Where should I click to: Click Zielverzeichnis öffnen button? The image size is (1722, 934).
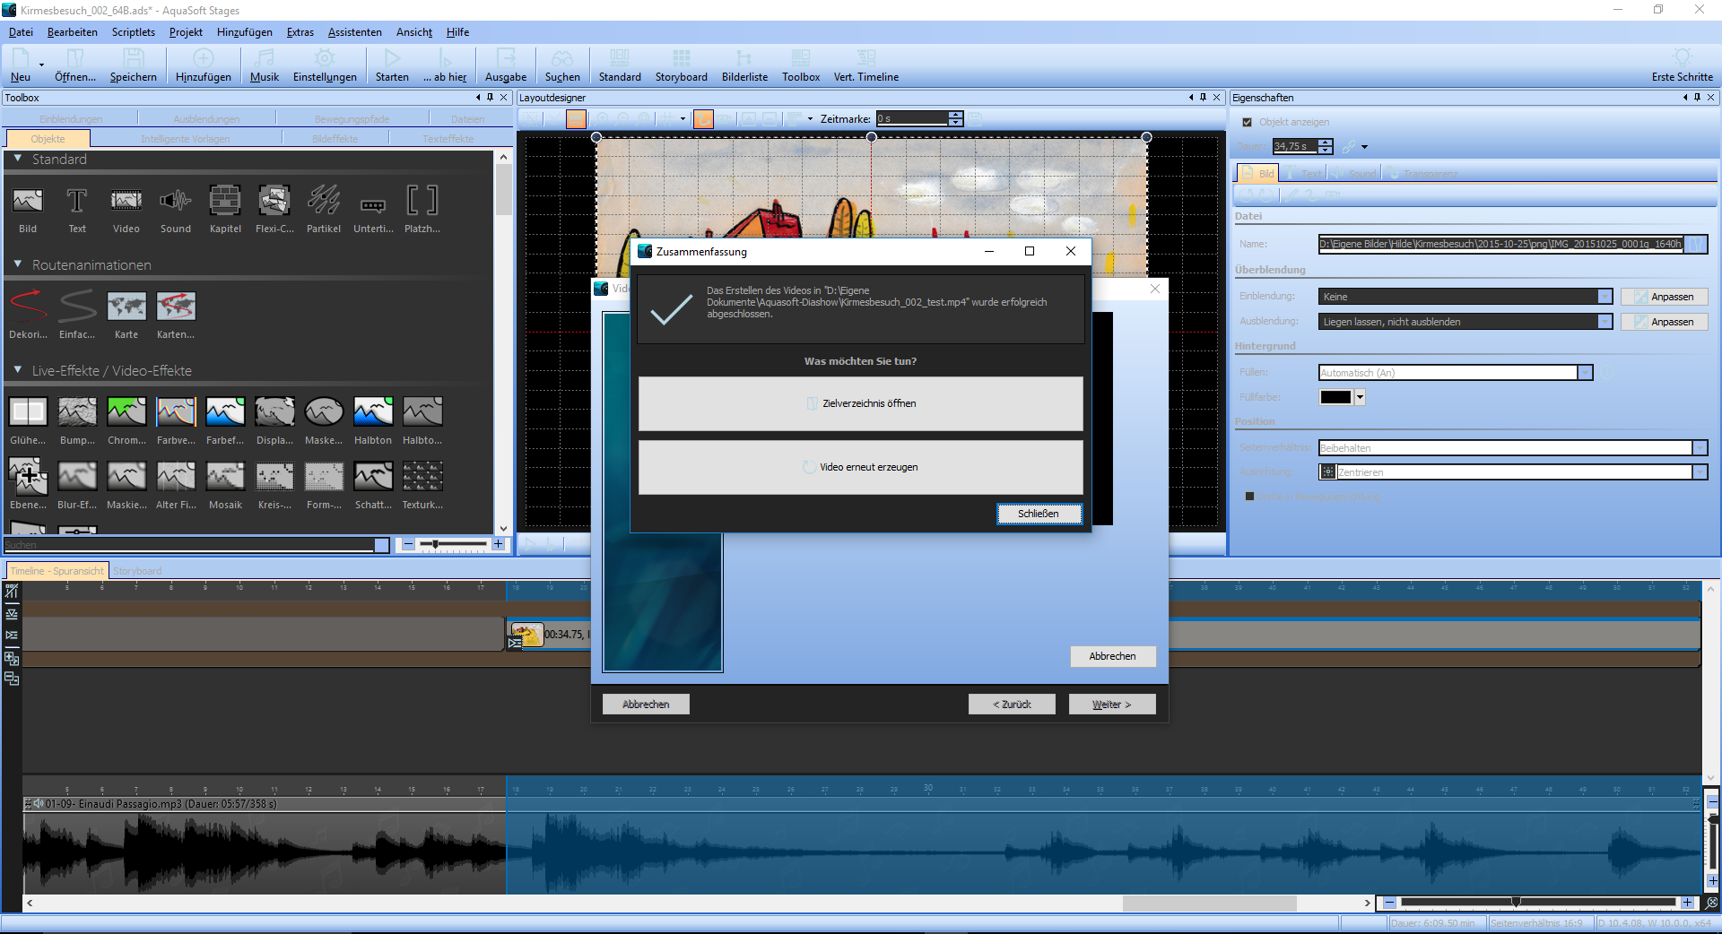tap(860, 403)
